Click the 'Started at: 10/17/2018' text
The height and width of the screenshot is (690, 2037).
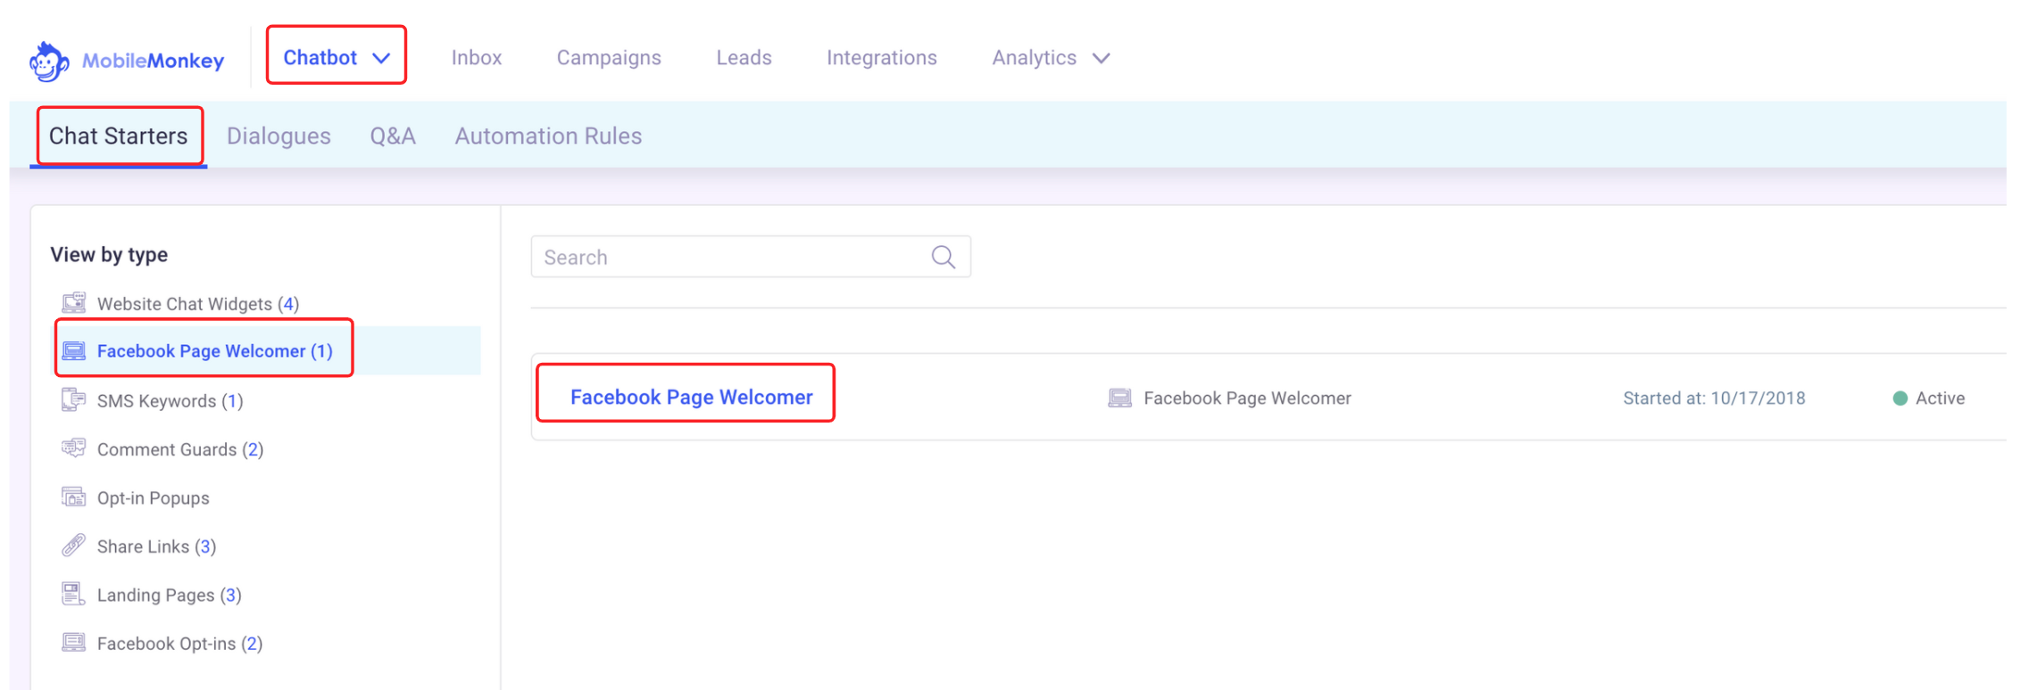1714,398
